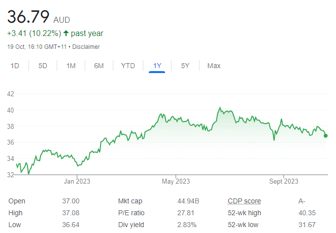This screenshot has height=233, width=336.
Task: Click the Mkt cap value 44.94B
Action: [188, 201]
